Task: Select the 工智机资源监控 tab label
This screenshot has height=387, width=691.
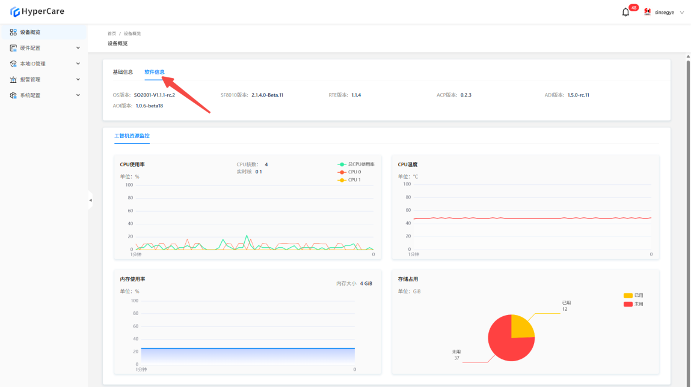Action: coord(132,136)
